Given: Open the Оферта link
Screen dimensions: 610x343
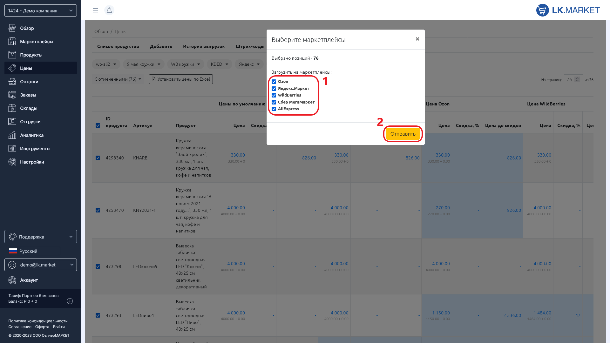Looking at the screenshot, I should coord(42,327).
